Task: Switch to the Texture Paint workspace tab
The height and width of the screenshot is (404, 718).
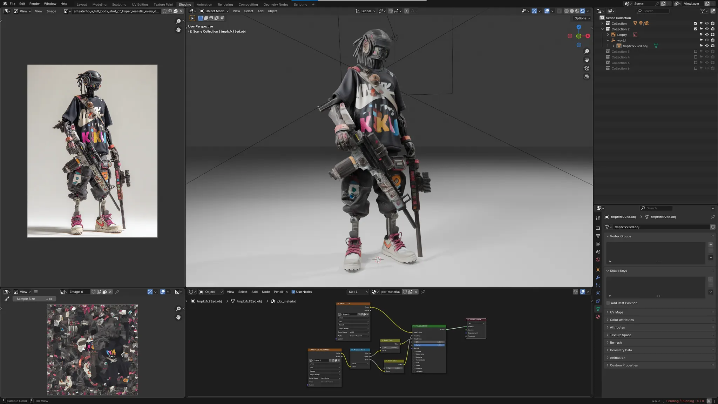Action: pos(163,5)
